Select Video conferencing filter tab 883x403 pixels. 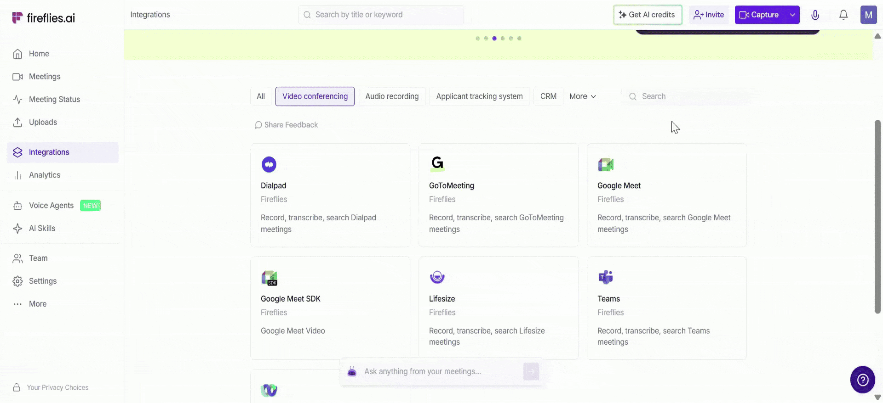click(315, 96)
